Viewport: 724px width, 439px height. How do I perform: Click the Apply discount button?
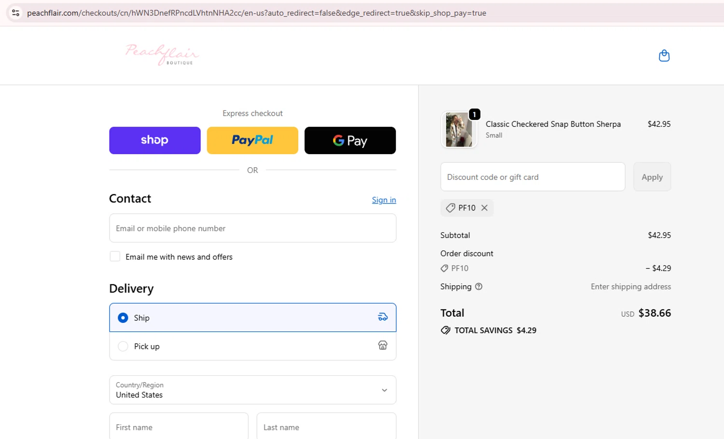tap(652, 177)
